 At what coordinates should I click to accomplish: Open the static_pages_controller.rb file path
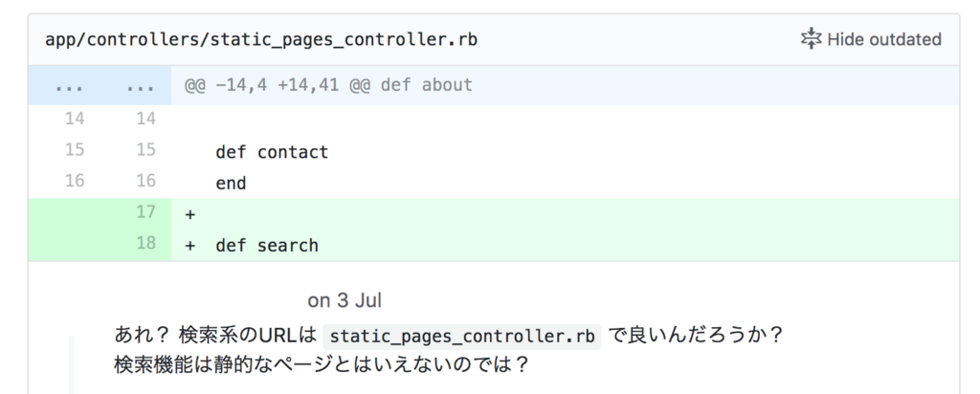point(261,39)
